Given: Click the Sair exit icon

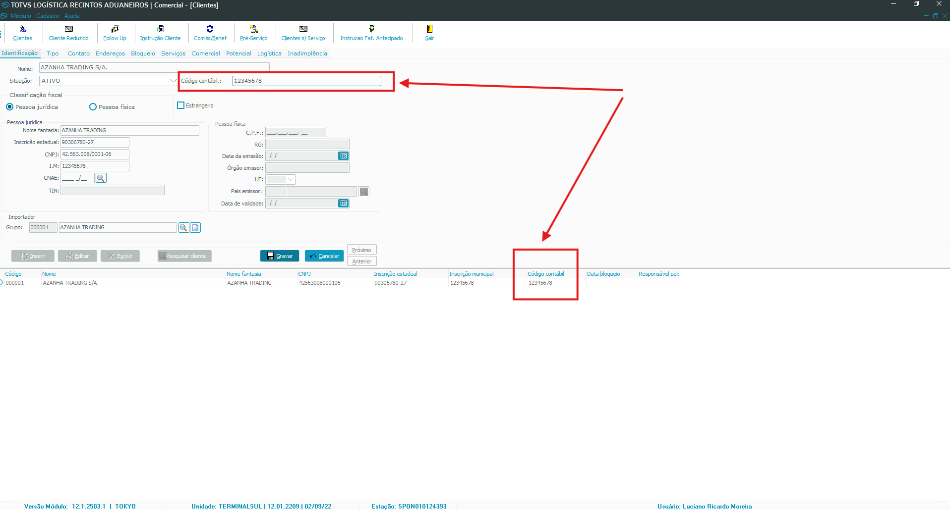Looking at the screenshot, I should coord(429,33).
